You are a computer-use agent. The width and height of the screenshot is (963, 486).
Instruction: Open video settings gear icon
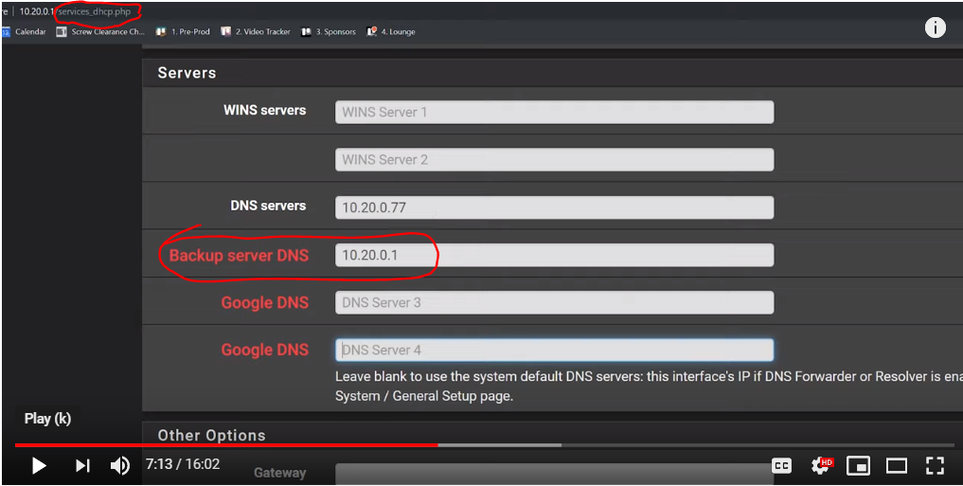click(x=821, y=465)
